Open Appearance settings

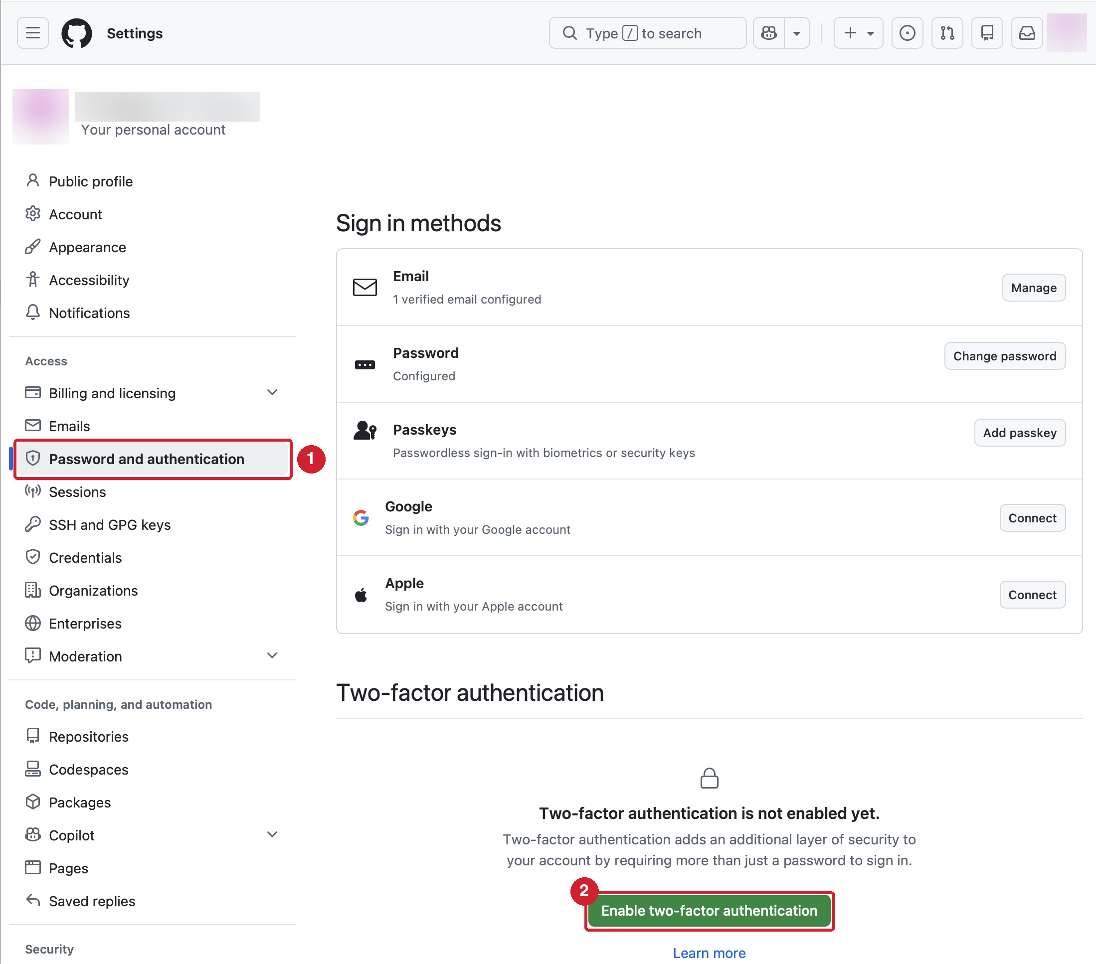point(153,247)
